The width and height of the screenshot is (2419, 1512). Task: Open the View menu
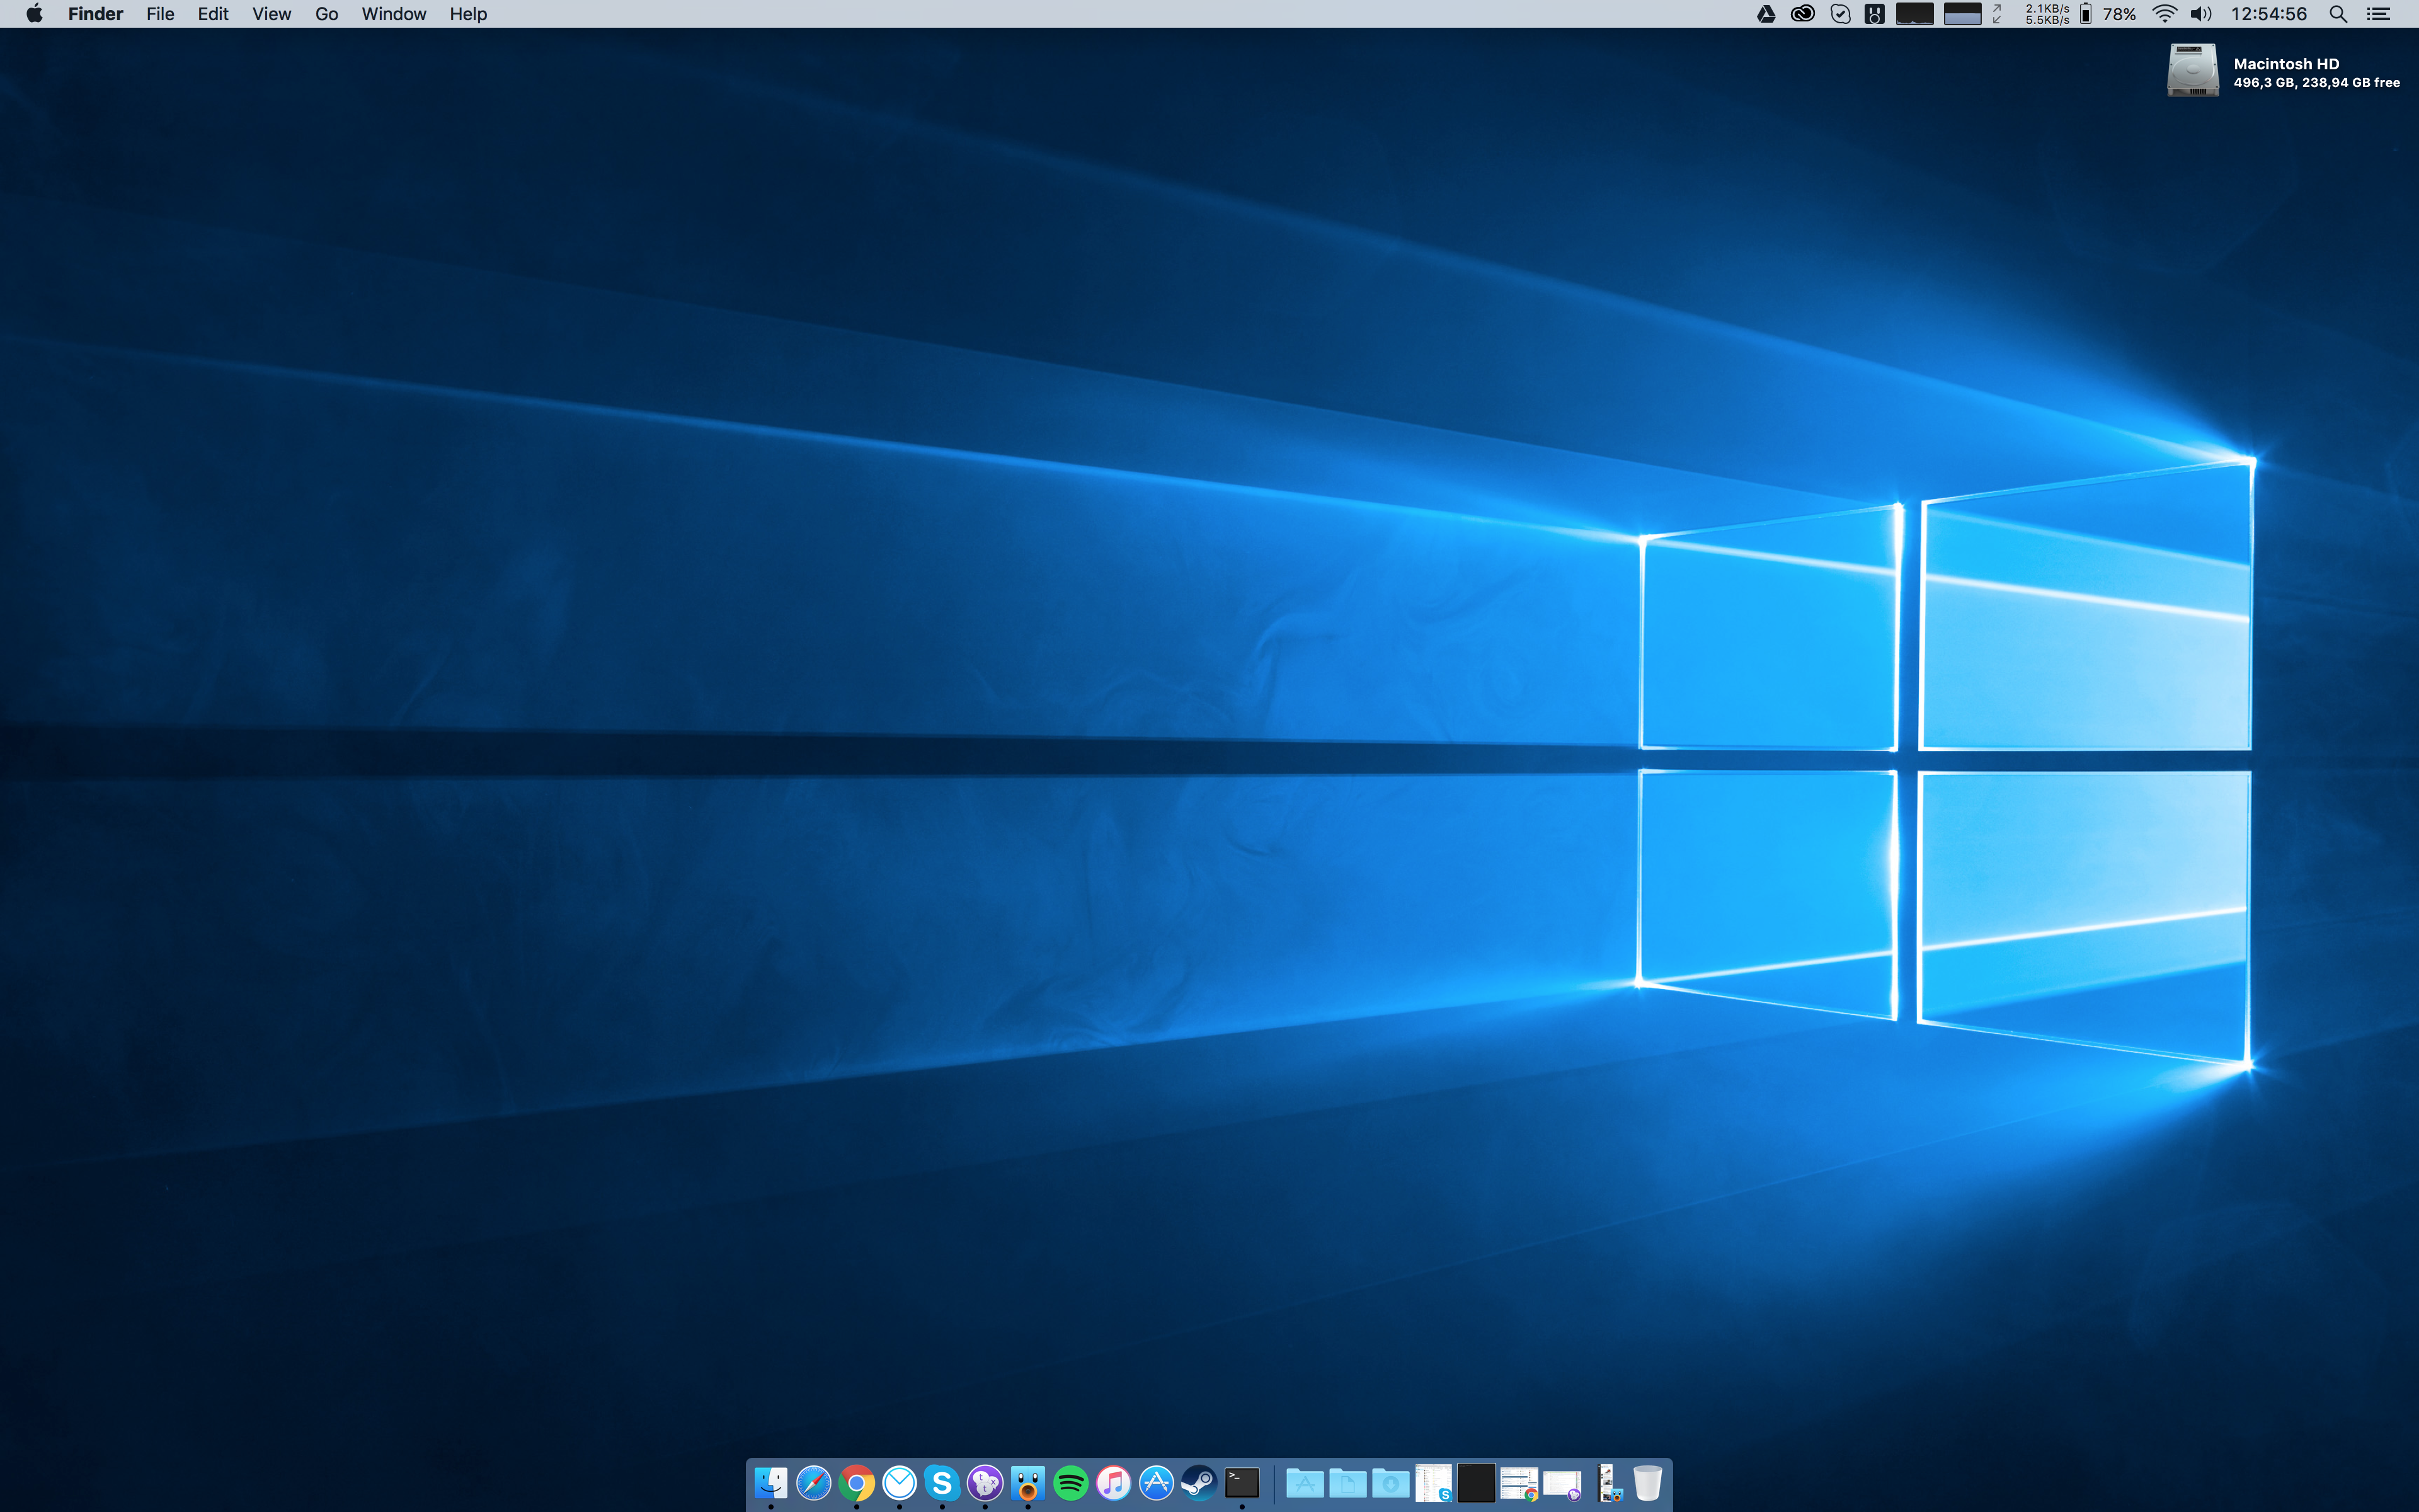click(272, 14)
